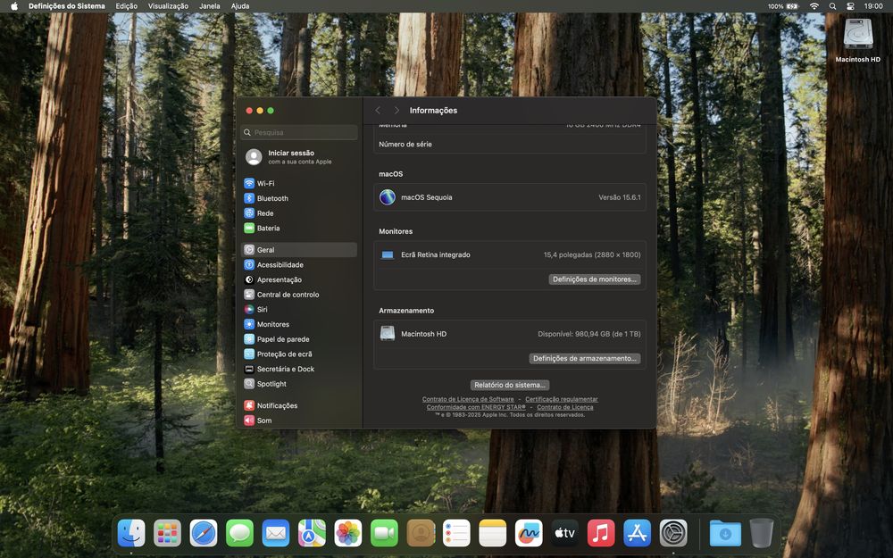
Task: Select Ecrã Retina integrado row
Action: coord(510,254)
